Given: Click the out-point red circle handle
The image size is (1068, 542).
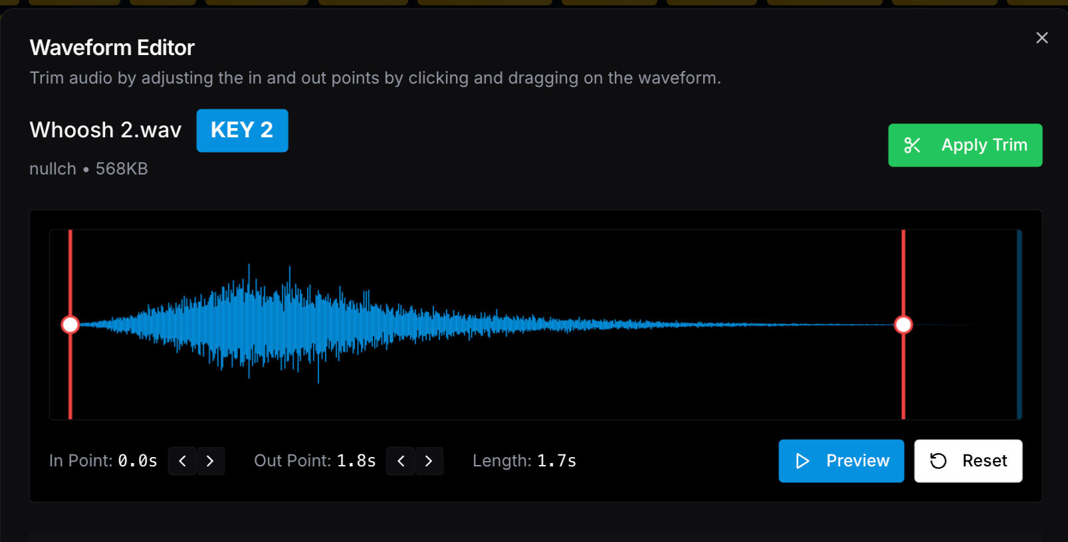Looking at the screenshot, I should click(x=903, y=324).
